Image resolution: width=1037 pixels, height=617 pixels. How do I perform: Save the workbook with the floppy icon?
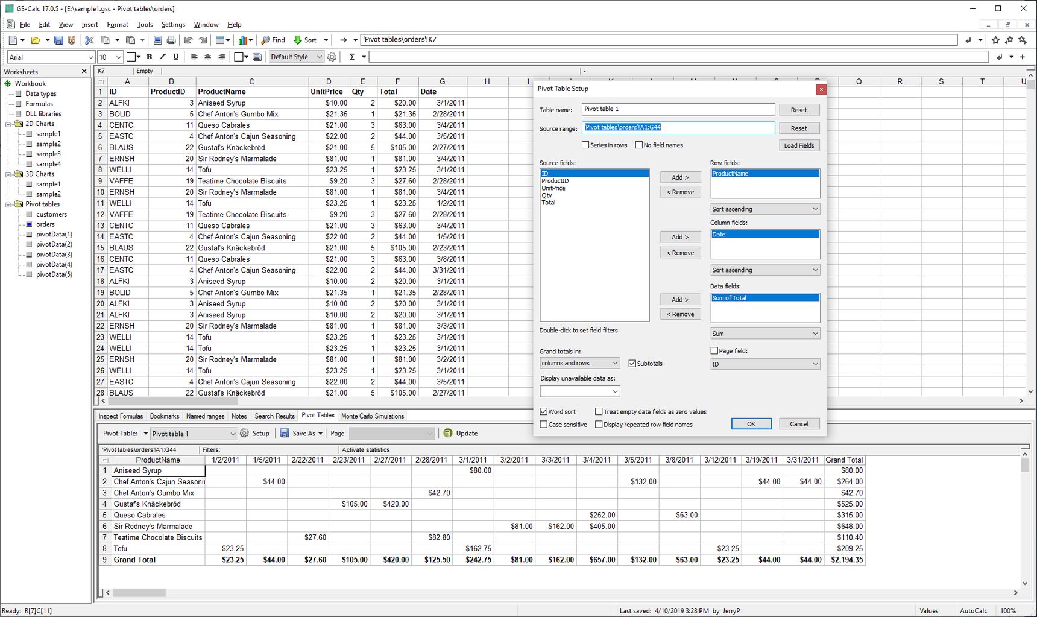(58, 40)
